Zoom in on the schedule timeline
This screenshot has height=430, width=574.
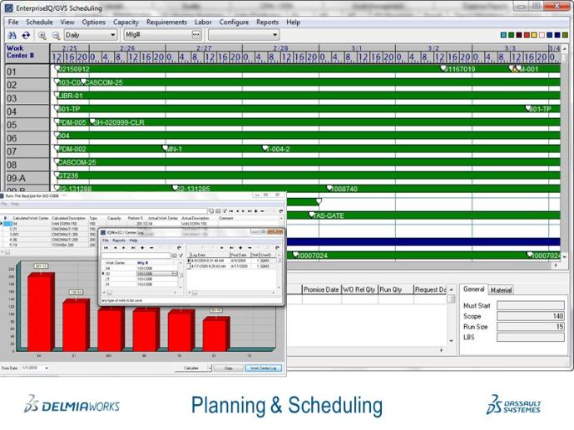[x=43, y=35]
